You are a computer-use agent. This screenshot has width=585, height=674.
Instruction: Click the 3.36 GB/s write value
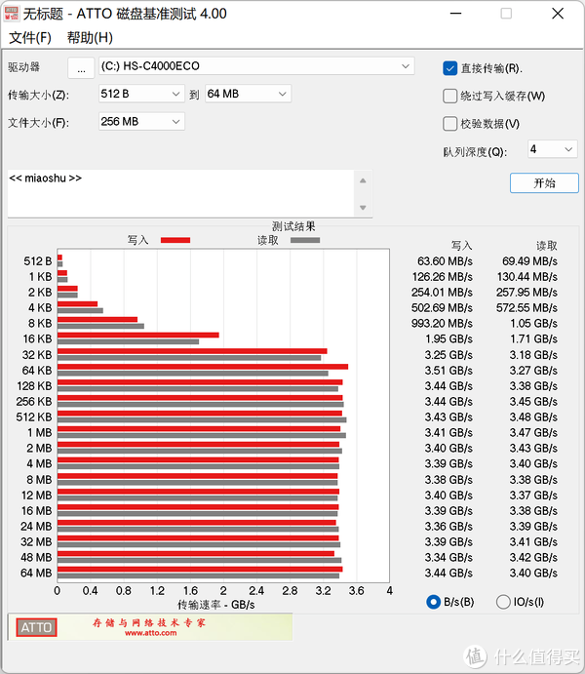coord(448,526)
